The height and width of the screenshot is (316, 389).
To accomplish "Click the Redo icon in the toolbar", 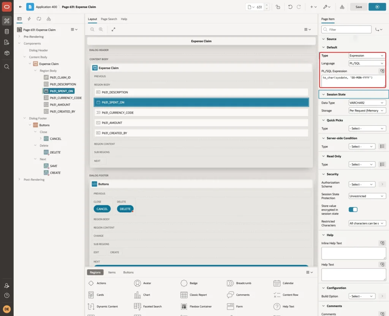I will tap(299, 7).
